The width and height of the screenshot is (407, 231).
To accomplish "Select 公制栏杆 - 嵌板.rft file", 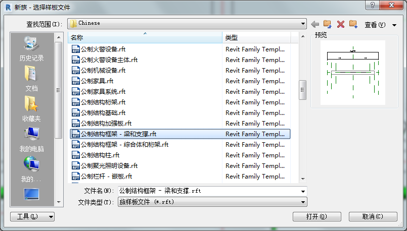I will tap(180, 177).
